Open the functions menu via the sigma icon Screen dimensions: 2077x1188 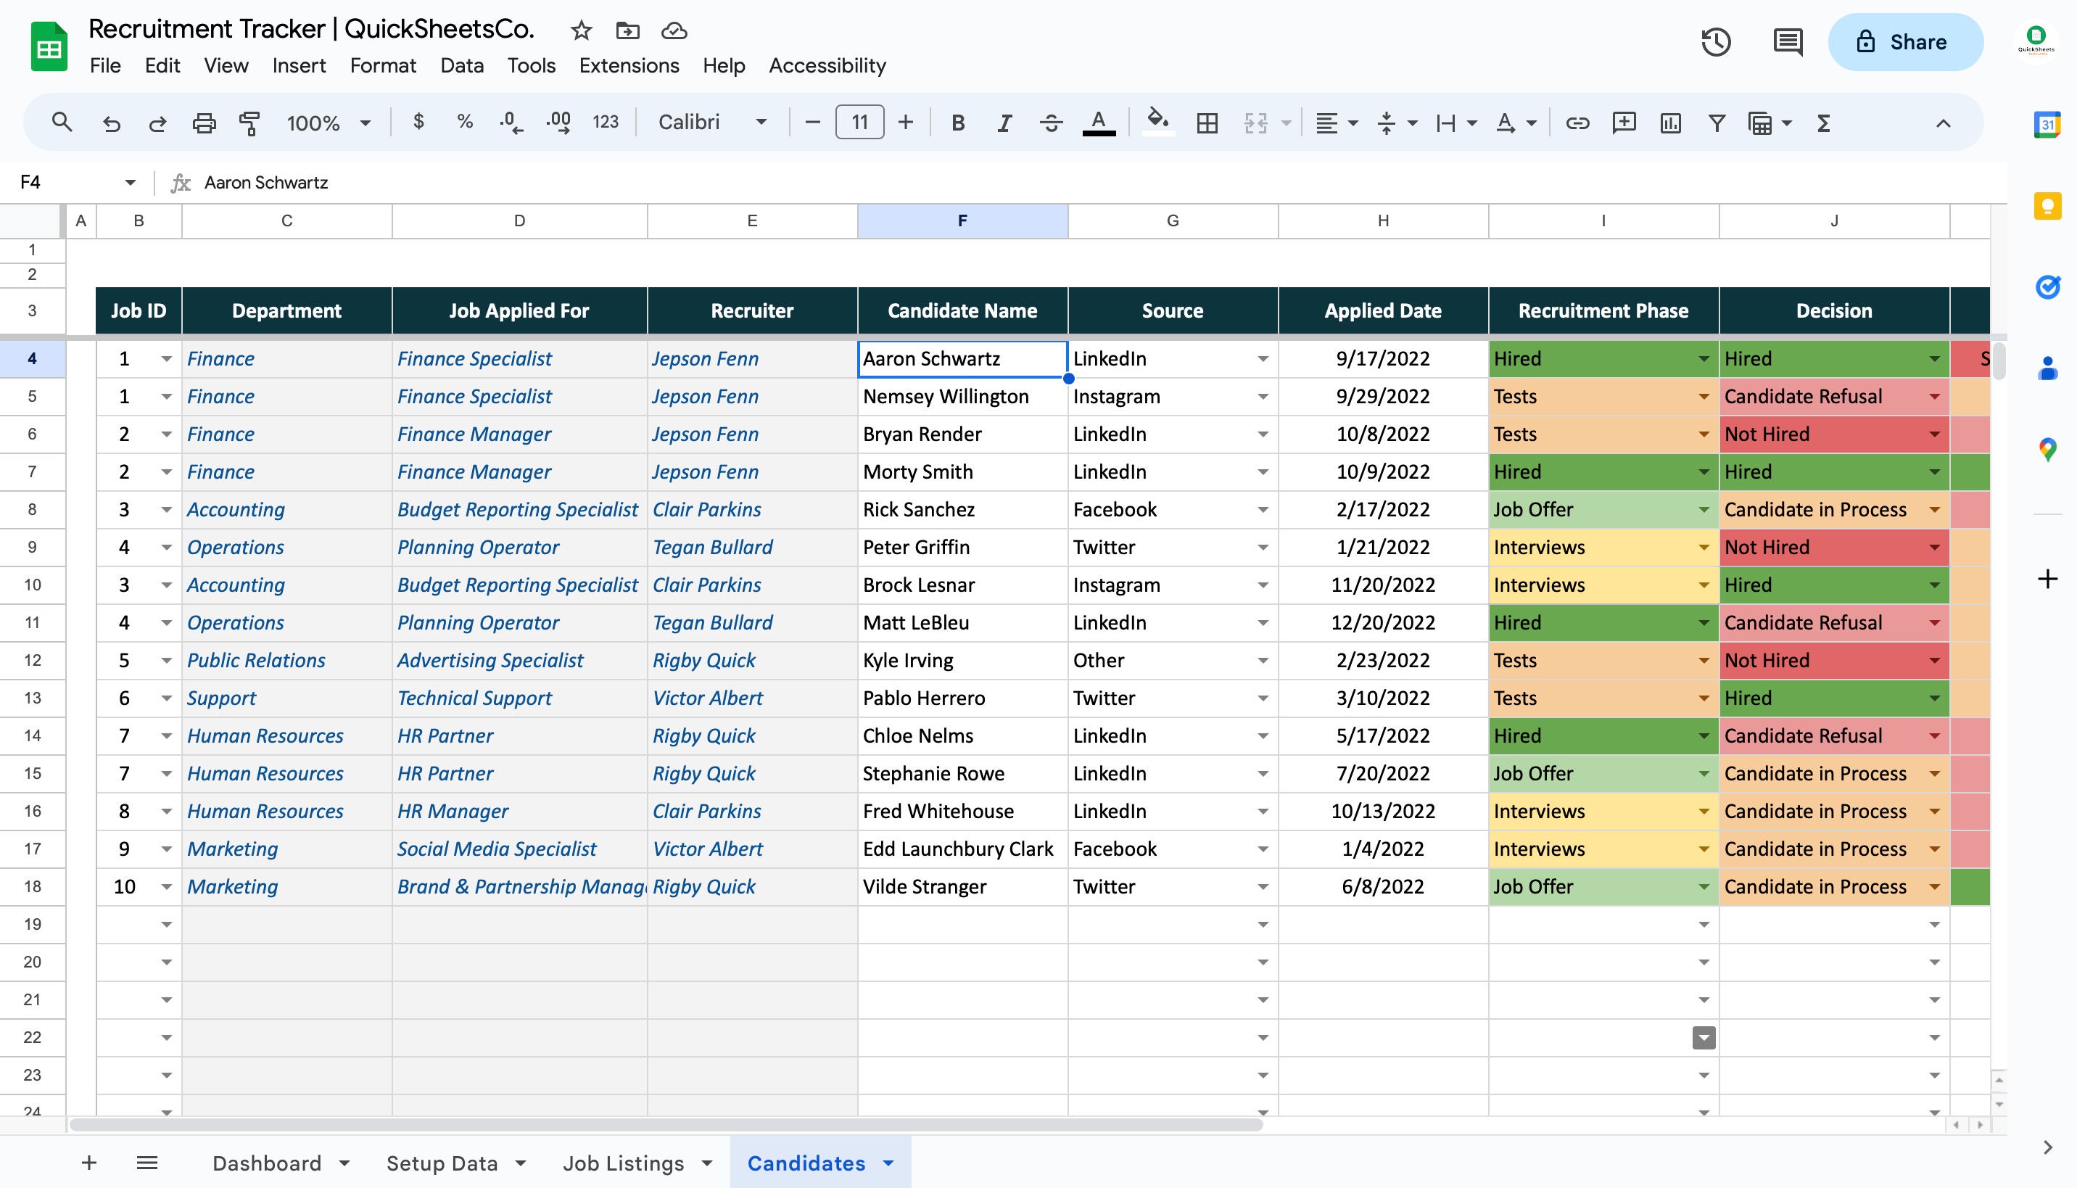point(1823,123)
